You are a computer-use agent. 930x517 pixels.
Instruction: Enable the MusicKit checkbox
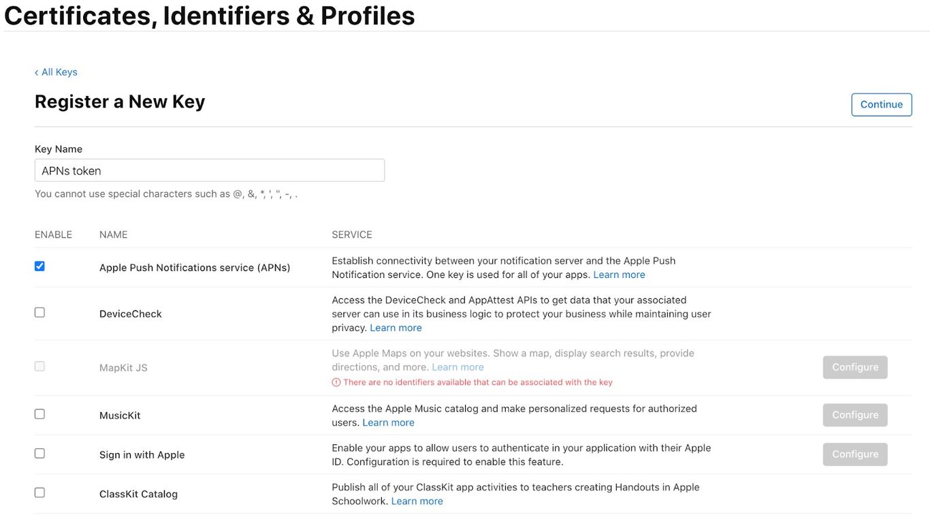pos(39,414)
